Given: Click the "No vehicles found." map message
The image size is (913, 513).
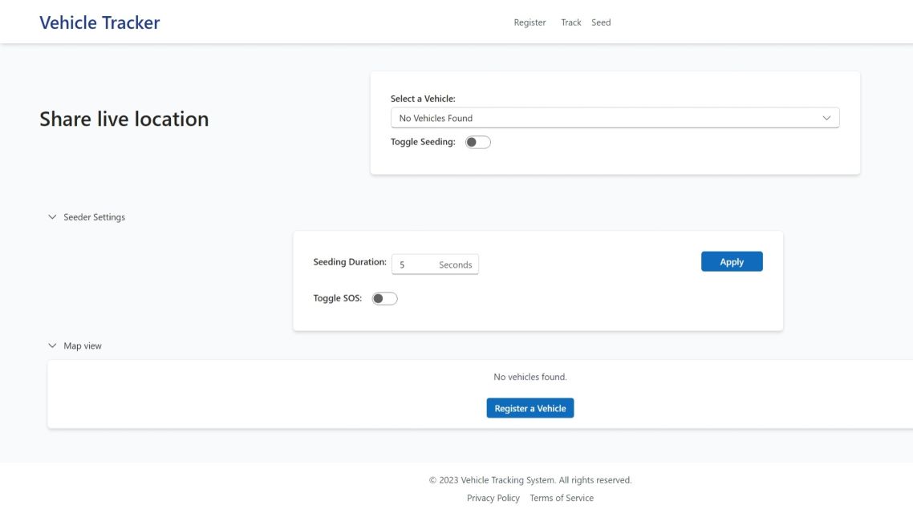Looking at the screenshot, I should tap(530, 377).
